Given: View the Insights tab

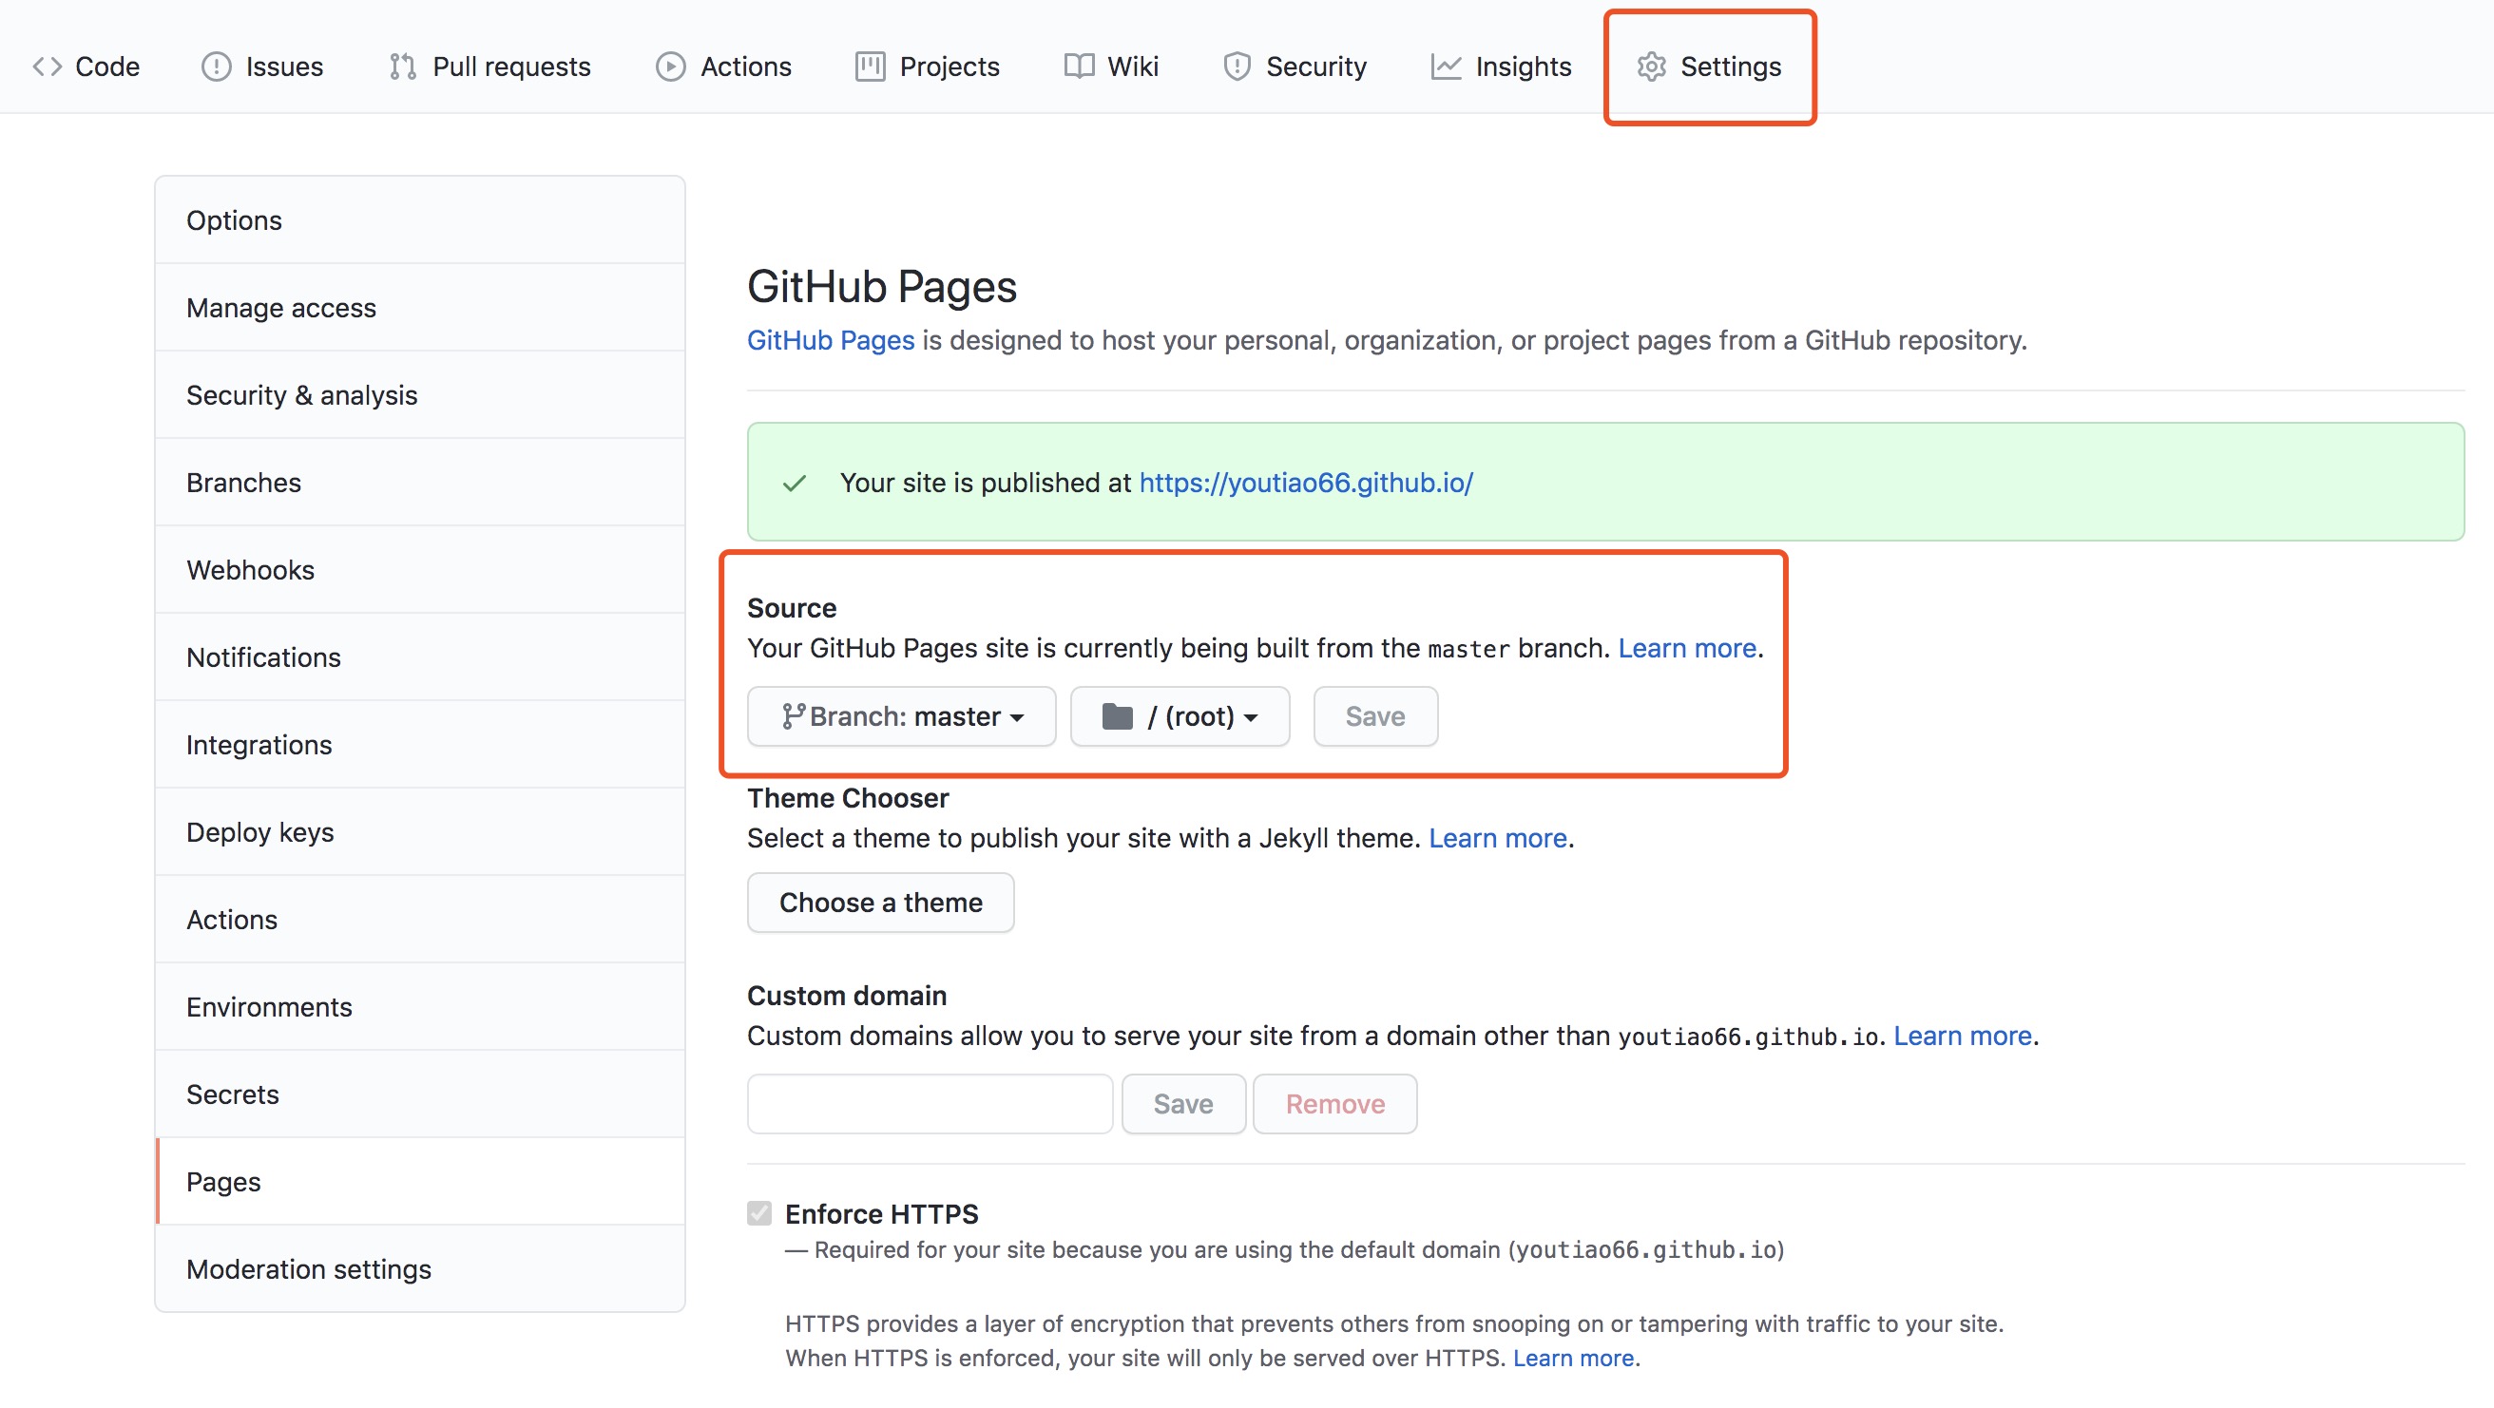Looking at the screenshot, I should point(1502,67).
